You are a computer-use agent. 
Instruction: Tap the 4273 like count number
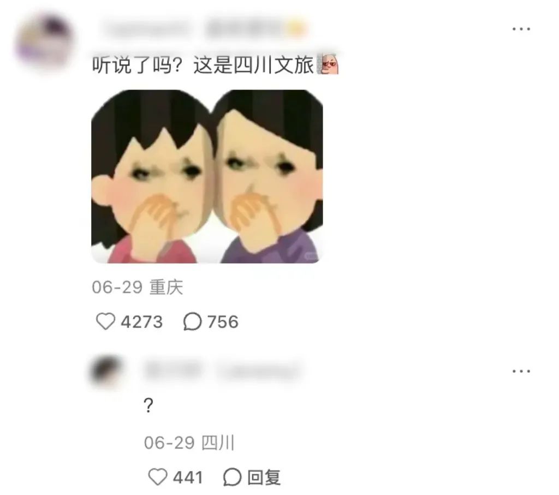click(x=142, y=322)
